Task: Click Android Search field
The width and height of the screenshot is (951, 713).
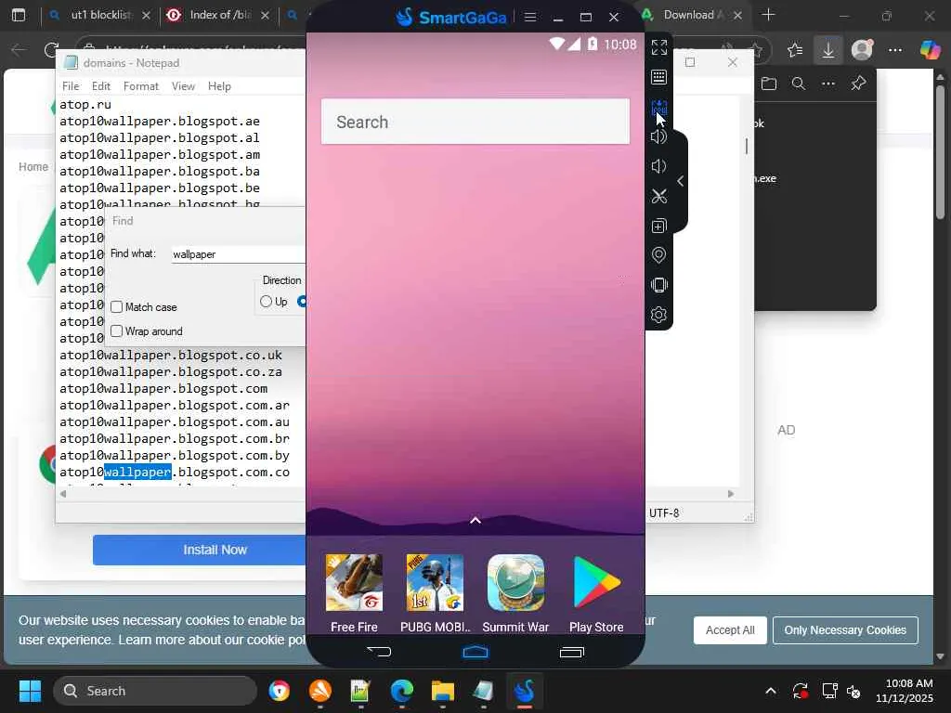Action: [x=475, y=122]
